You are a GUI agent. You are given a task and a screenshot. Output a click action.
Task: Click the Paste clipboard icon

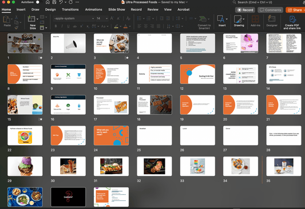tap(6, 19)
